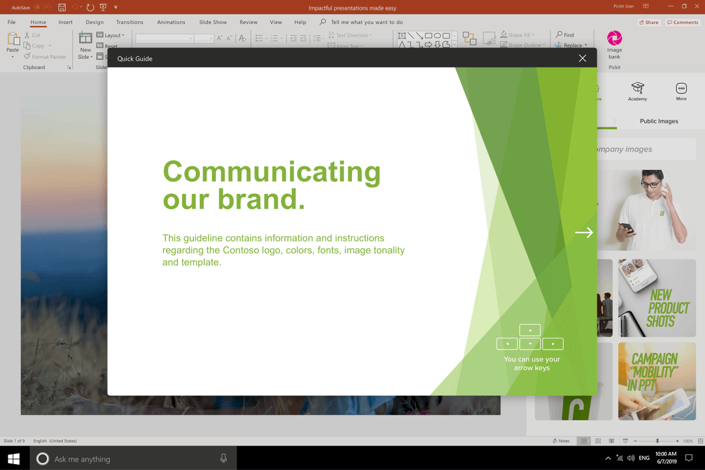Open the Replace dropdown arrow
Image resolution: width=705 pixels, height=470 pixels.
tap(586, 45)
